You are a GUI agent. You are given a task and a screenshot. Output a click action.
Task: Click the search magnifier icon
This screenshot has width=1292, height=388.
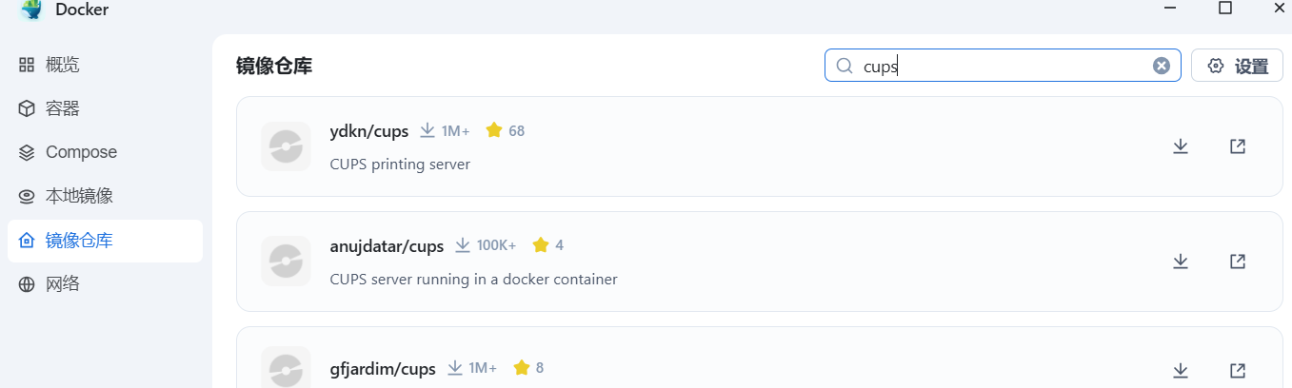click(x=844, y=66)
